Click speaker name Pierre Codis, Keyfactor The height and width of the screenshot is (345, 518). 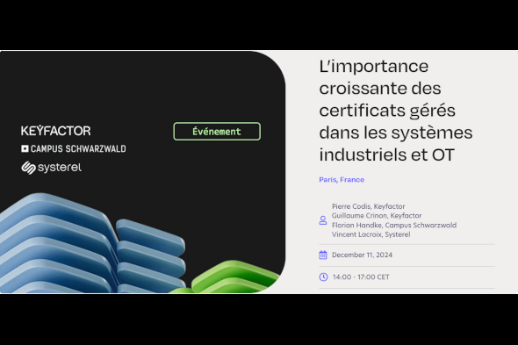[x=369, y=206]
